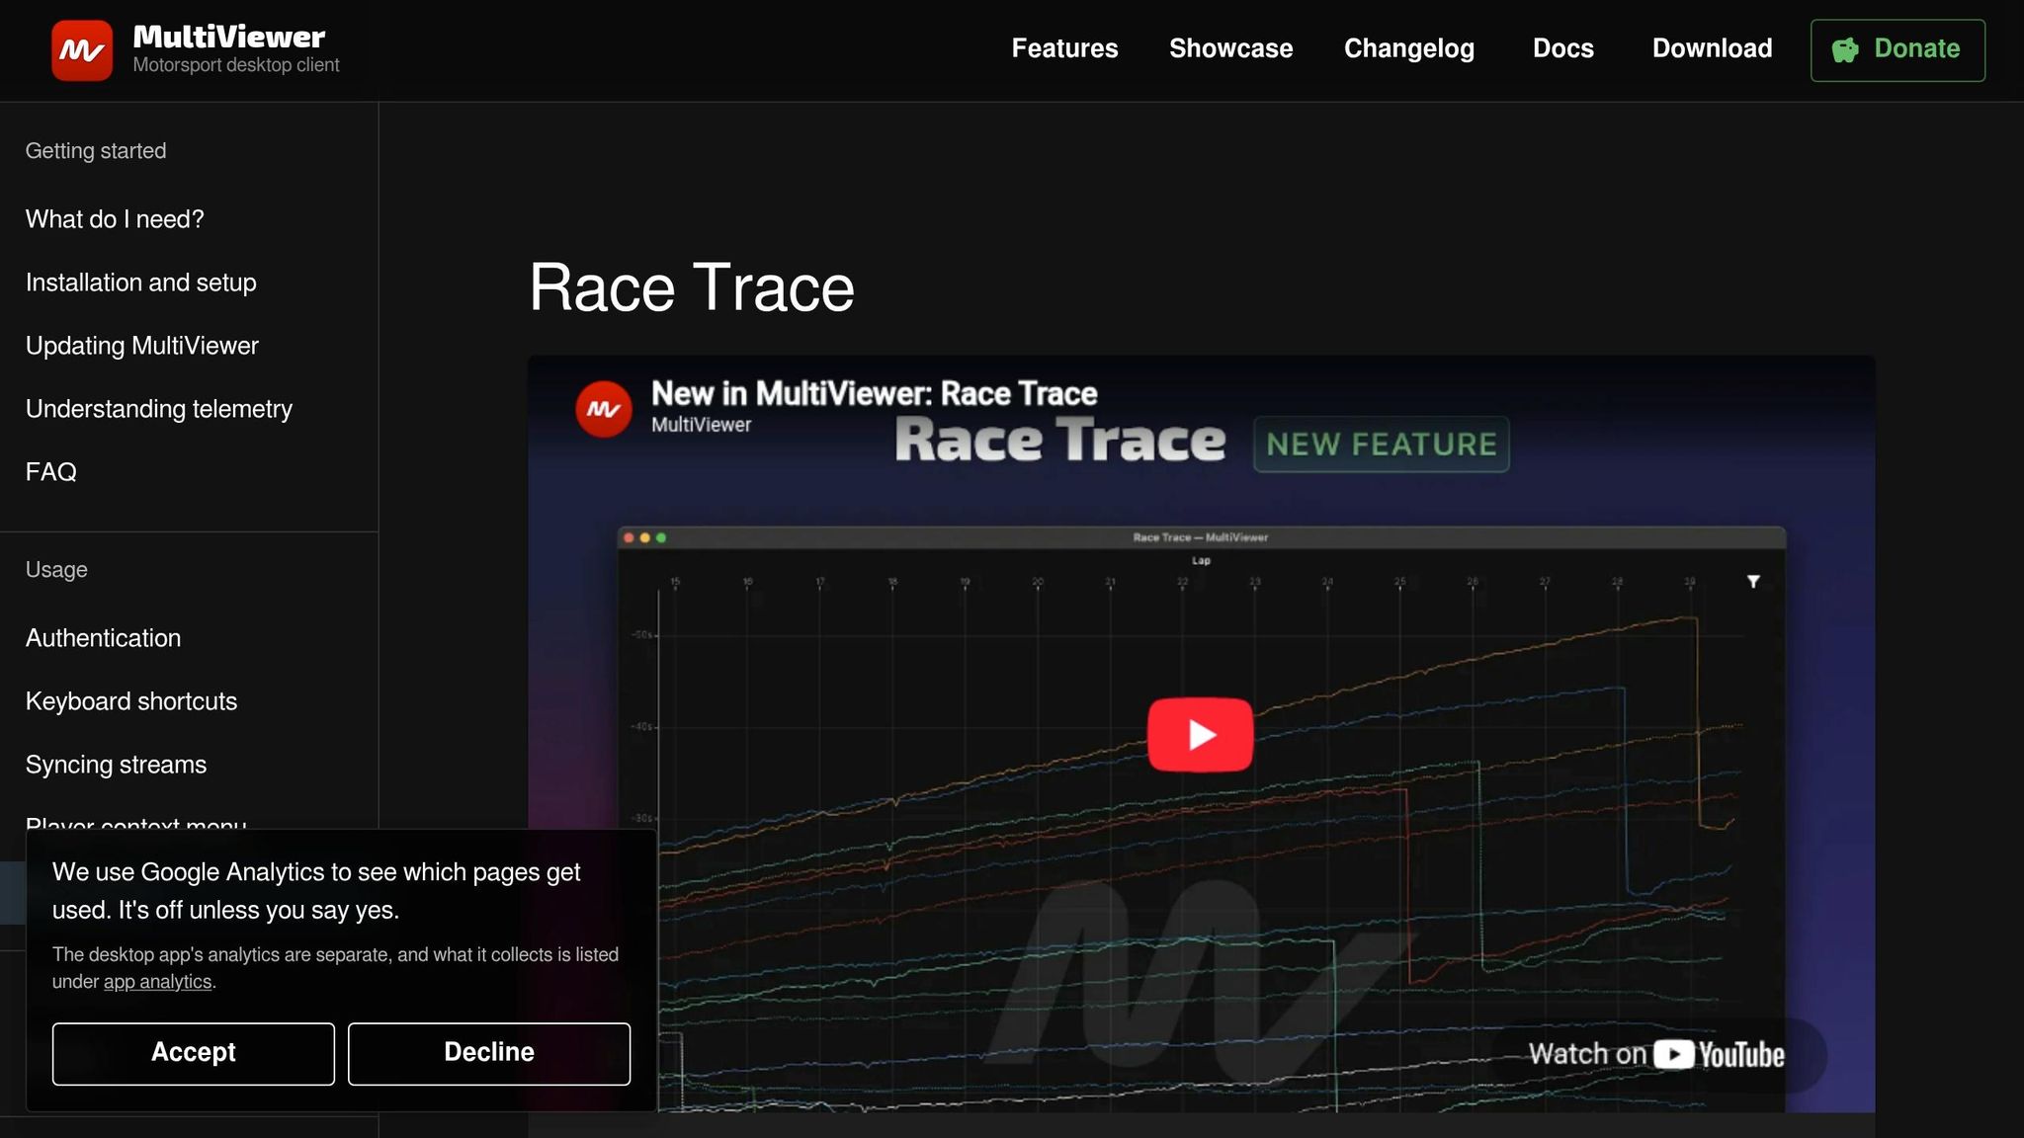Click the Getting started section heading
2024x1138 pixels.
(96, 151)
